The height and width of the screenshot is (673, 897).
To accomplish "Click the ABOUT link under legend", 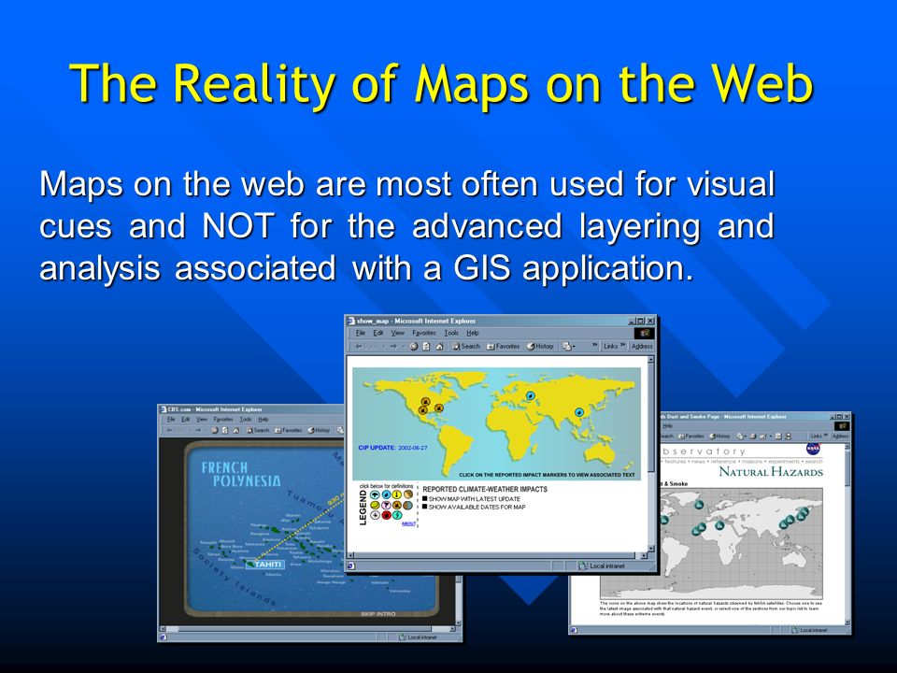I will tap(408, 523).
